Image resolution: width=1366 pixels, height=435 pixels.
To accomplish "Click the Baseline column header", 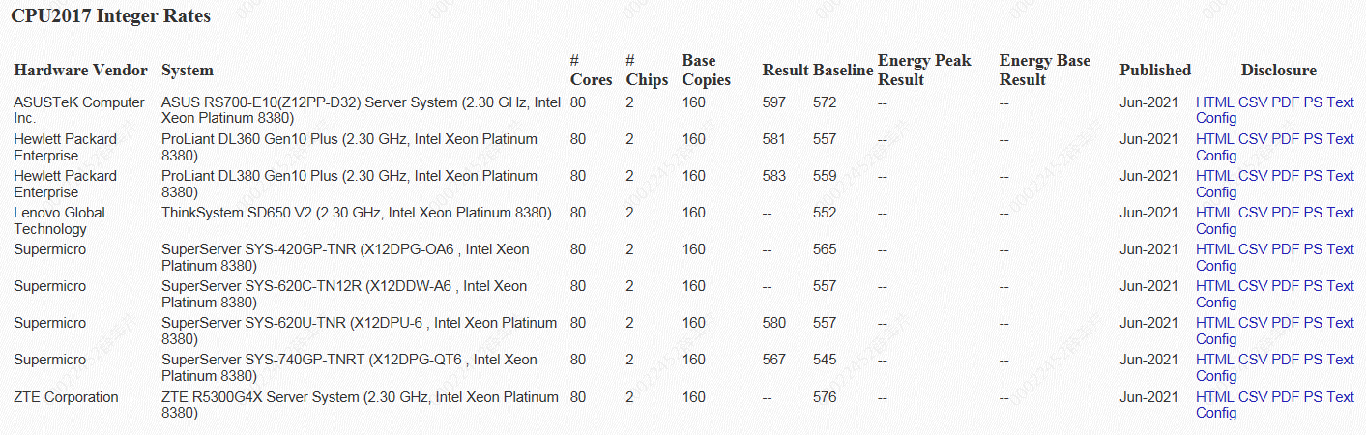I will click(x=843, y=71).
